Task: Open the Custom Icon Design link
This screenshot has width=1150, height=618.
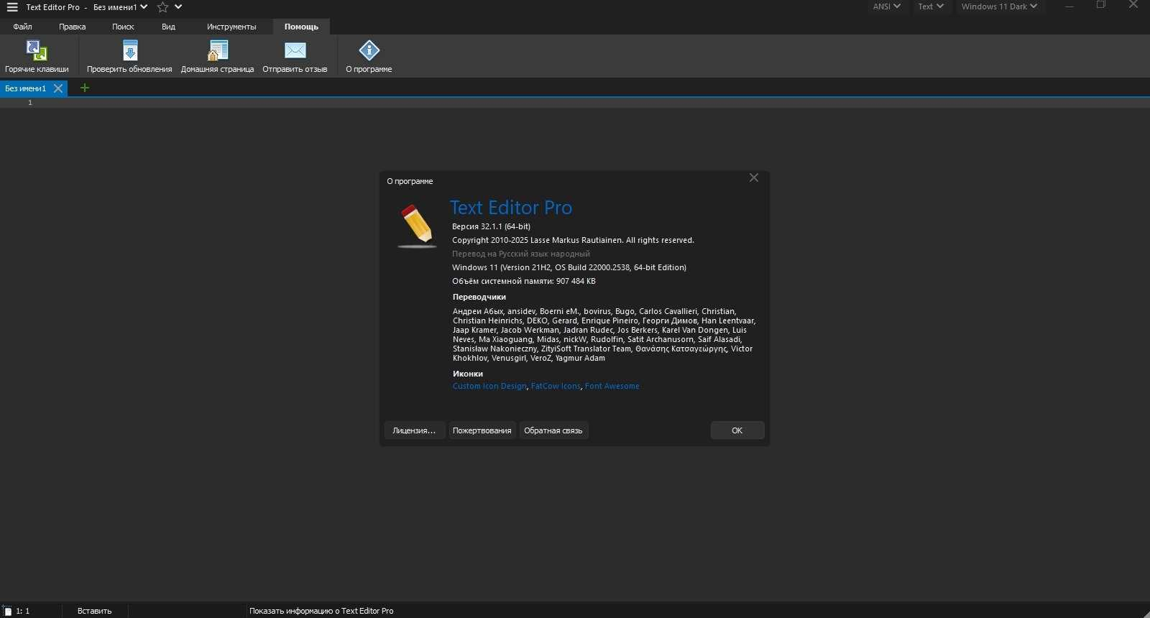Action: point(489,386)
